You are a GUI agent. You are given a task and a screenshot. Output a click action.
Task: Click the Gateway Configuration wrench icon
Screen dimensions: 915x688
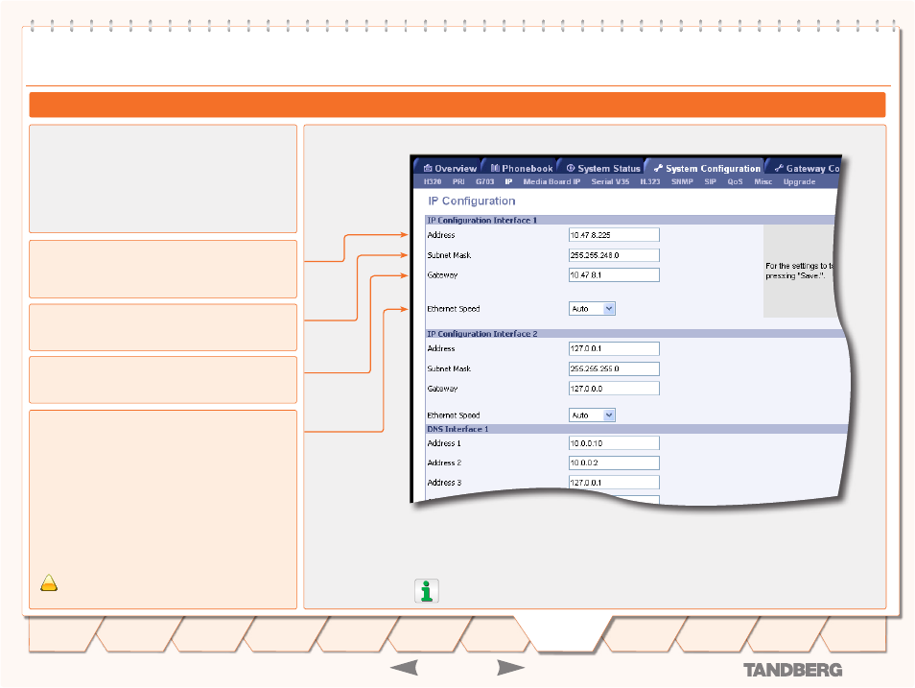point(779,168)
